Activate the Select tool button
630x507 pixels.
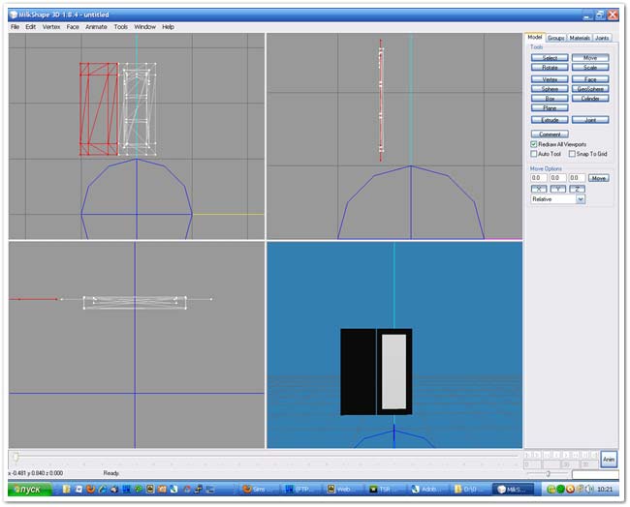tap(550, 58)
